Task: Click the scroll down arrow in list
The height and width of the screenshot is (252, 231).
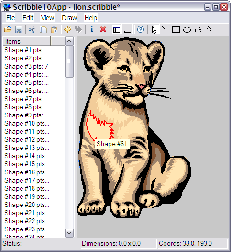Action: tap(69, 233)
